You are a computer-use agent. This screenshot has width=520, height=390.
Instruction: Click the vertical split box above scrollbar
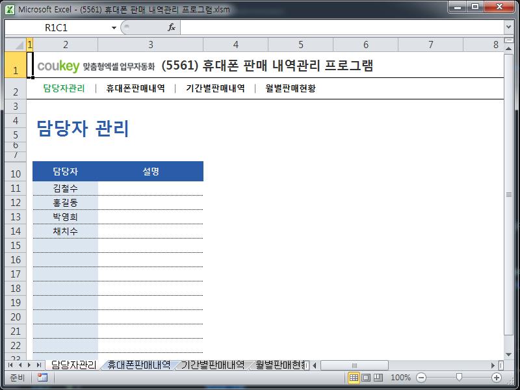tap(509, 40)
